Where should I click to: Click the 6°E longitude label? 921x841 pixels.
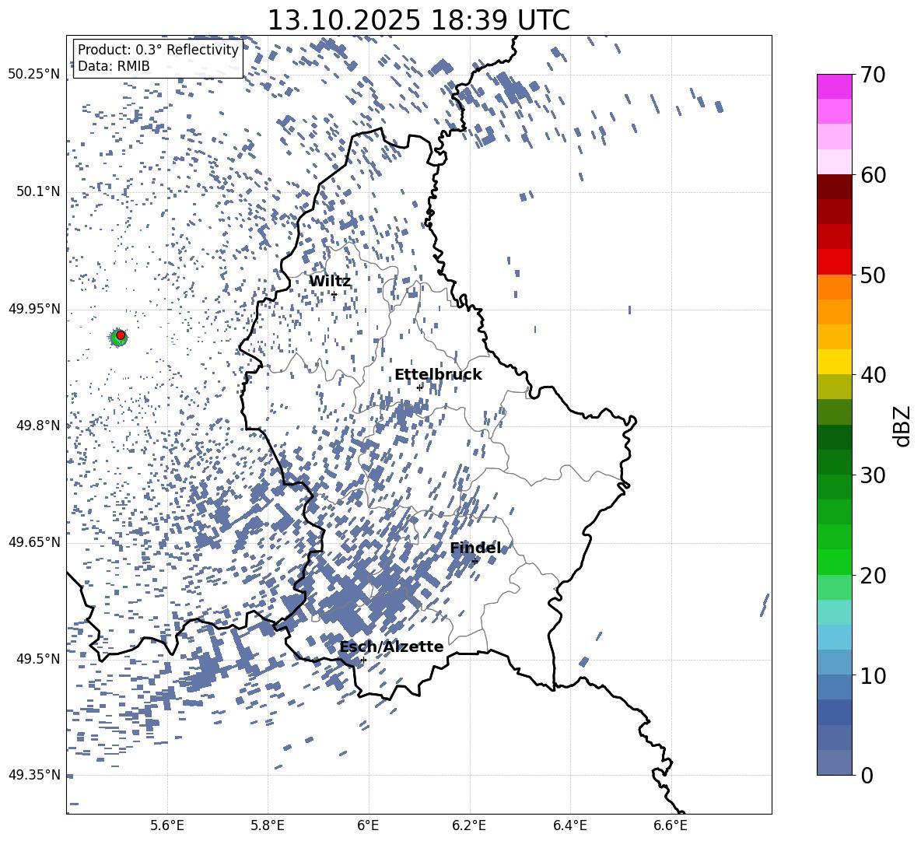(x=368, y=825)
